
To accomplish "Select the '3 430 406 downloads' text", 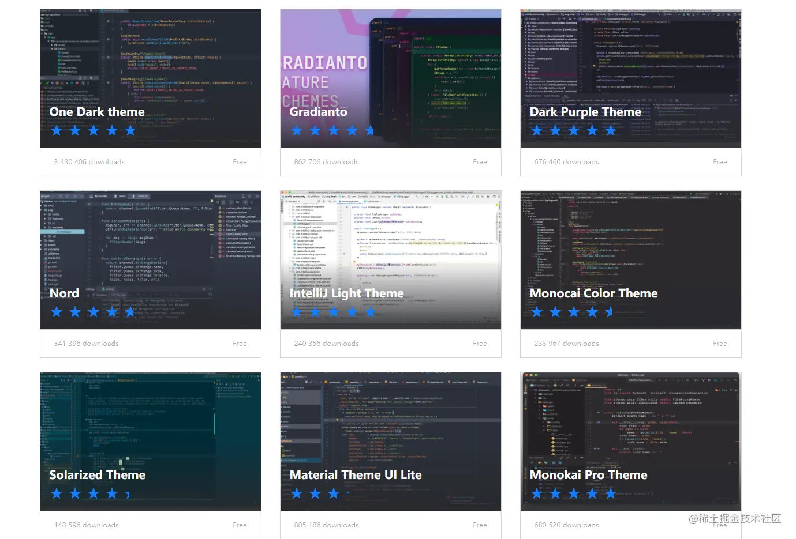I will (89, 162).
